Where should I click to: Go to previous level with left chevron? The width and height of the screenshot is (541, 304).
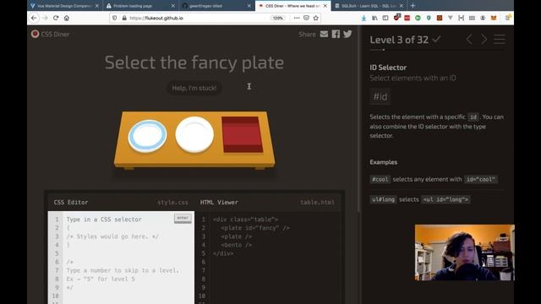(x=469, y=40)
